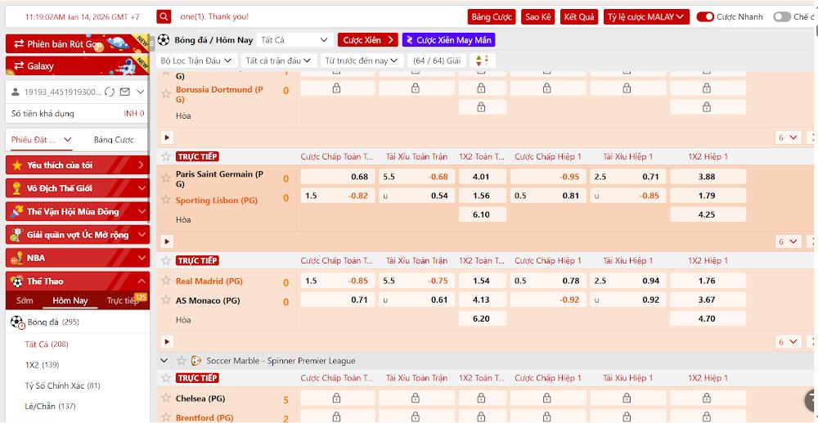This screenshot has width=818, height=423.
Task: Click the refresh balance icon beside username
Action: pos(109,92)
